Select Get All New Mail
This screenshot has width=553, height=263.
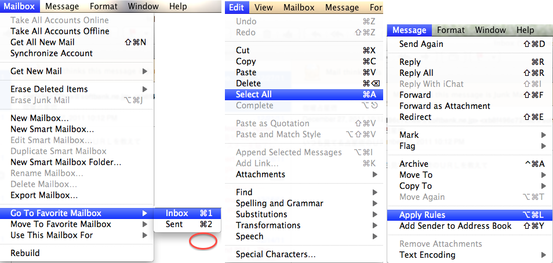click(x=77, y=42)
